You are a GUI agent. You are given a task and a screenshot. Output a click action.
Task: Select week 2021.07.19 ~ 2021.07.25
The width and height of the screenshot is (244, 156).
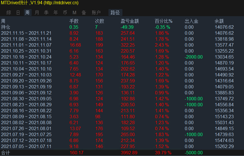(26, 135)
